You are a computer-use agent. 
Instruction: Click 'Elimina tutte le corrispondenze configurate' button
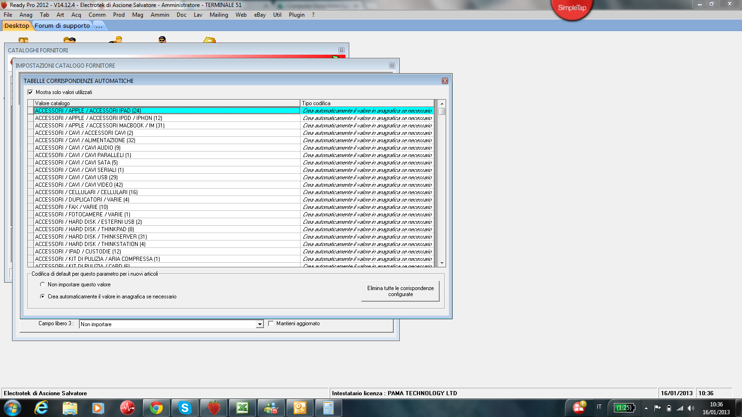point(400,291)
